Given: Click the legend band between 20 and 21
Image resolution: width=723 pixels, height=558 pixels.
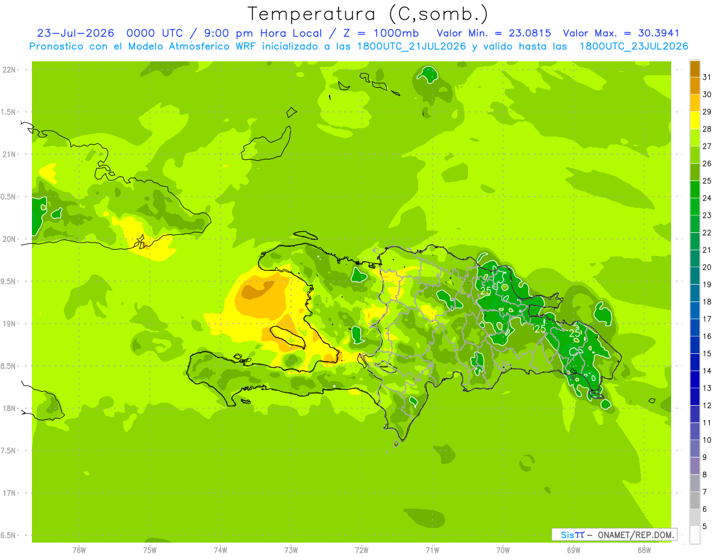Looking at the screenshot, I should 695,258.
